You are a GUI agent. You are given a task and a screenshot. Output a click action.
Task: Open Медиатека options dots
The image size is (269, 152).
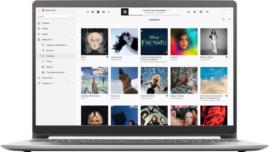point(68,40)
